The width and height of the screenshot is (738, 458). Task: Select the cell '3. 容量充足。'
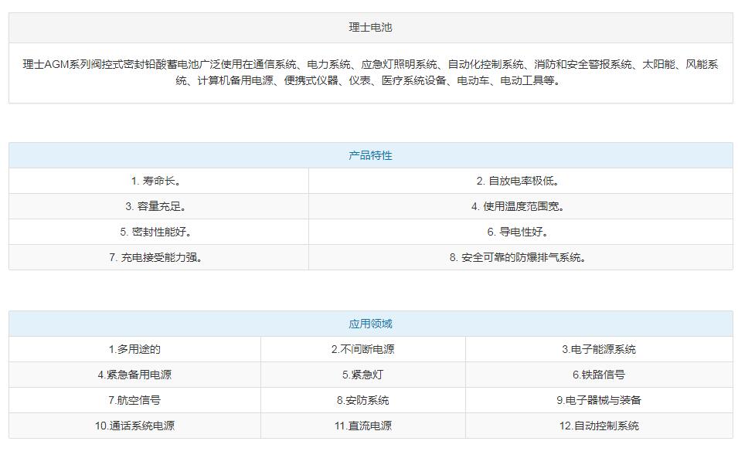[x=158, y=206]
